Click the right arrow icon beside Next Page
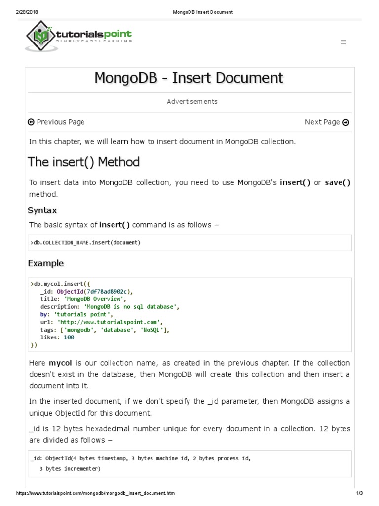 tap(346, 123)
